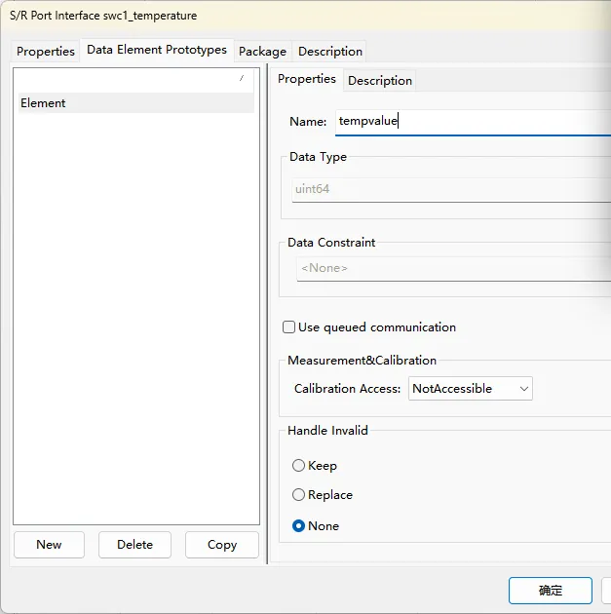This screenshot has width=611, height=614.
Task: Expand the Calibration Access dropdown
Action: tap(471, 389)
